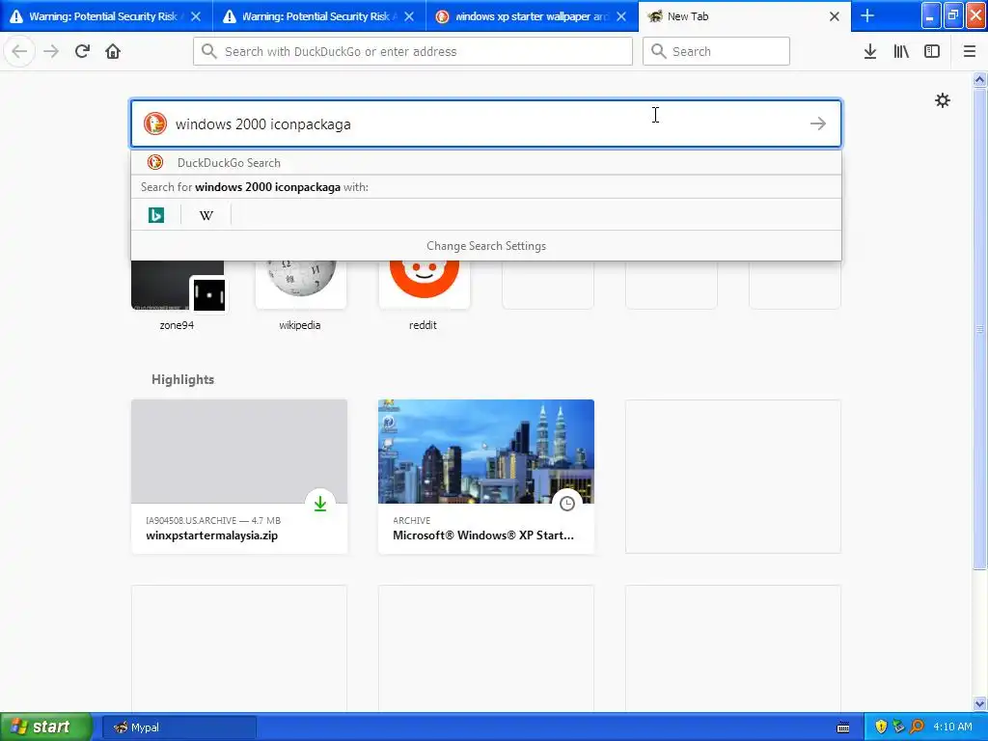Open the Windows start button
Viewport: 988px width, 741px height.
[x=46, y=727]
